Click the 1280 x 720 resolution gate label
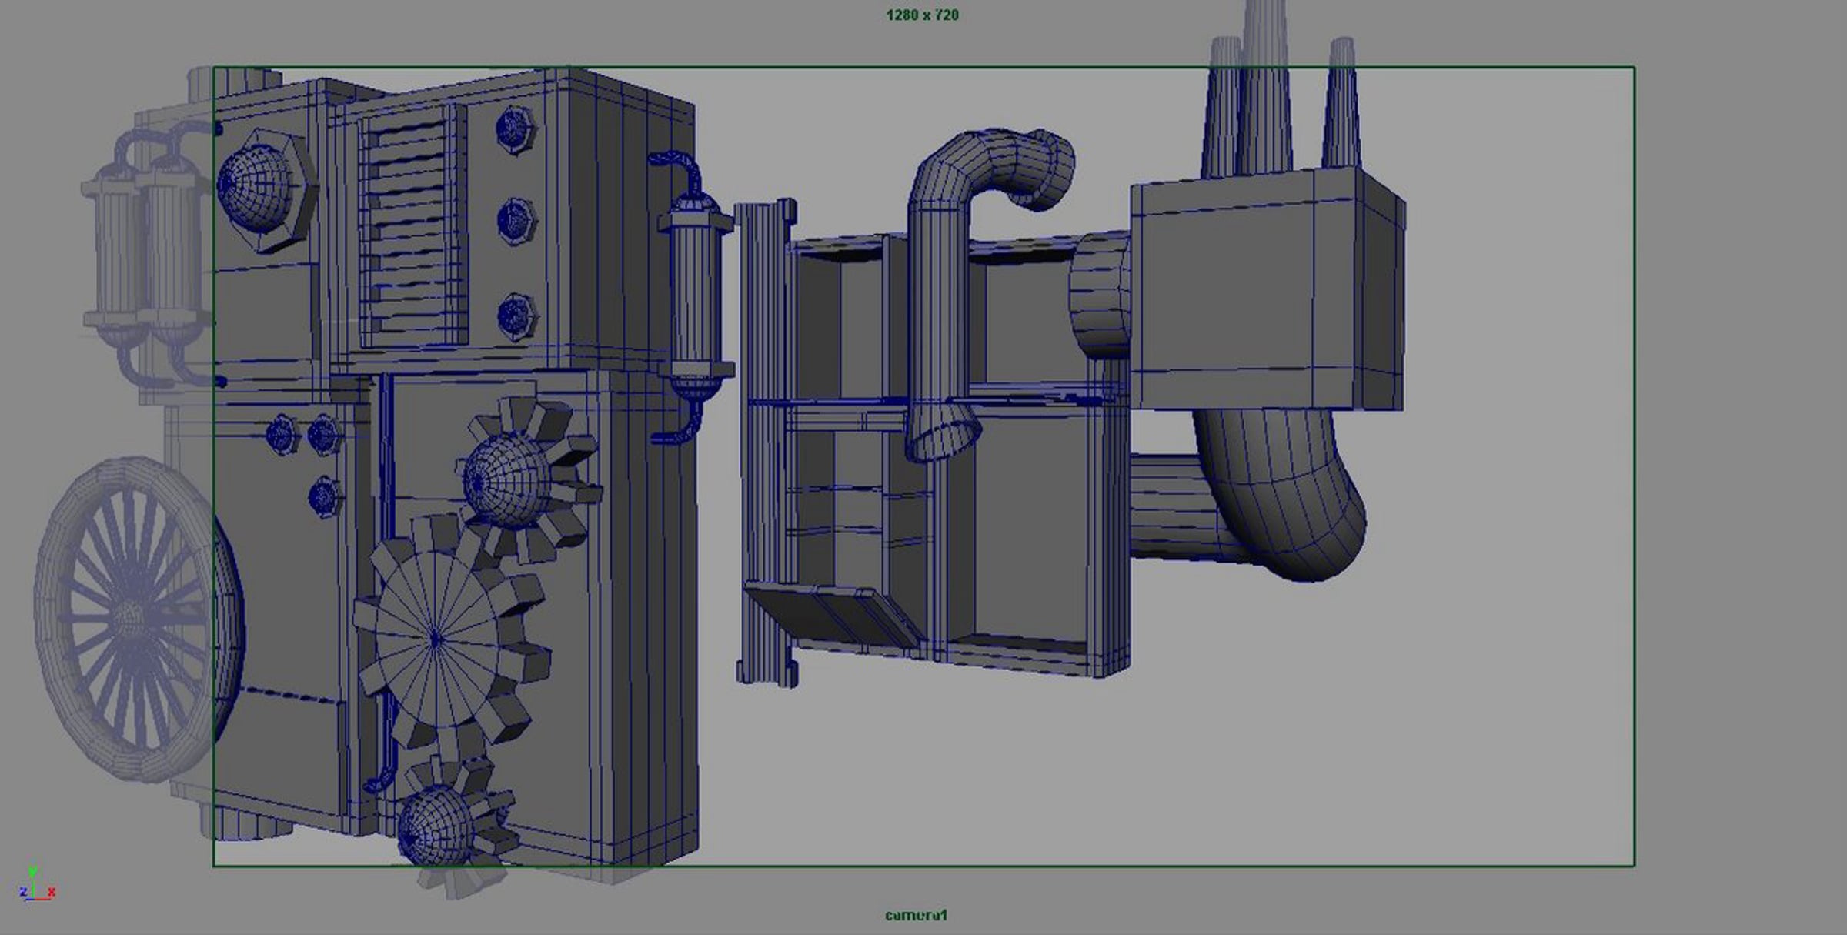 point(922,15)
